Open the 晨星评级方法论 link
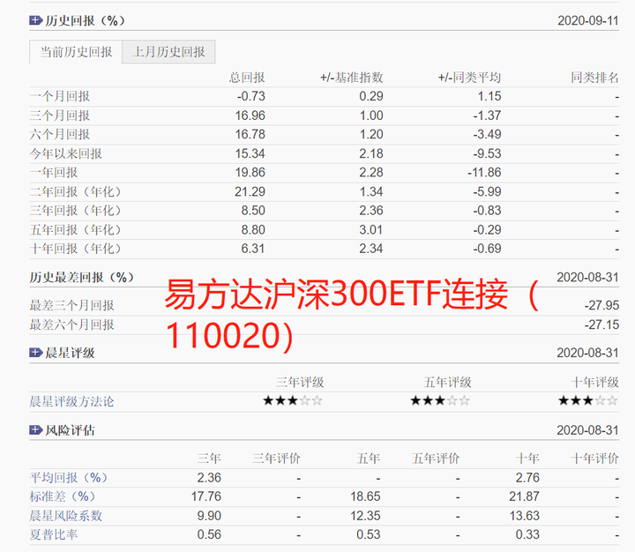 [71, 402]
